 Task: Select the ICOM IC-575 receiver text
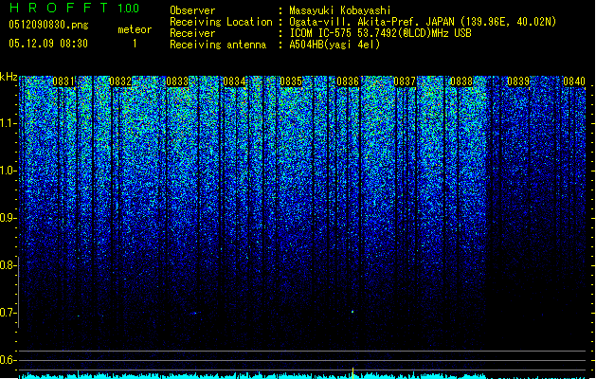coord(381,33)
